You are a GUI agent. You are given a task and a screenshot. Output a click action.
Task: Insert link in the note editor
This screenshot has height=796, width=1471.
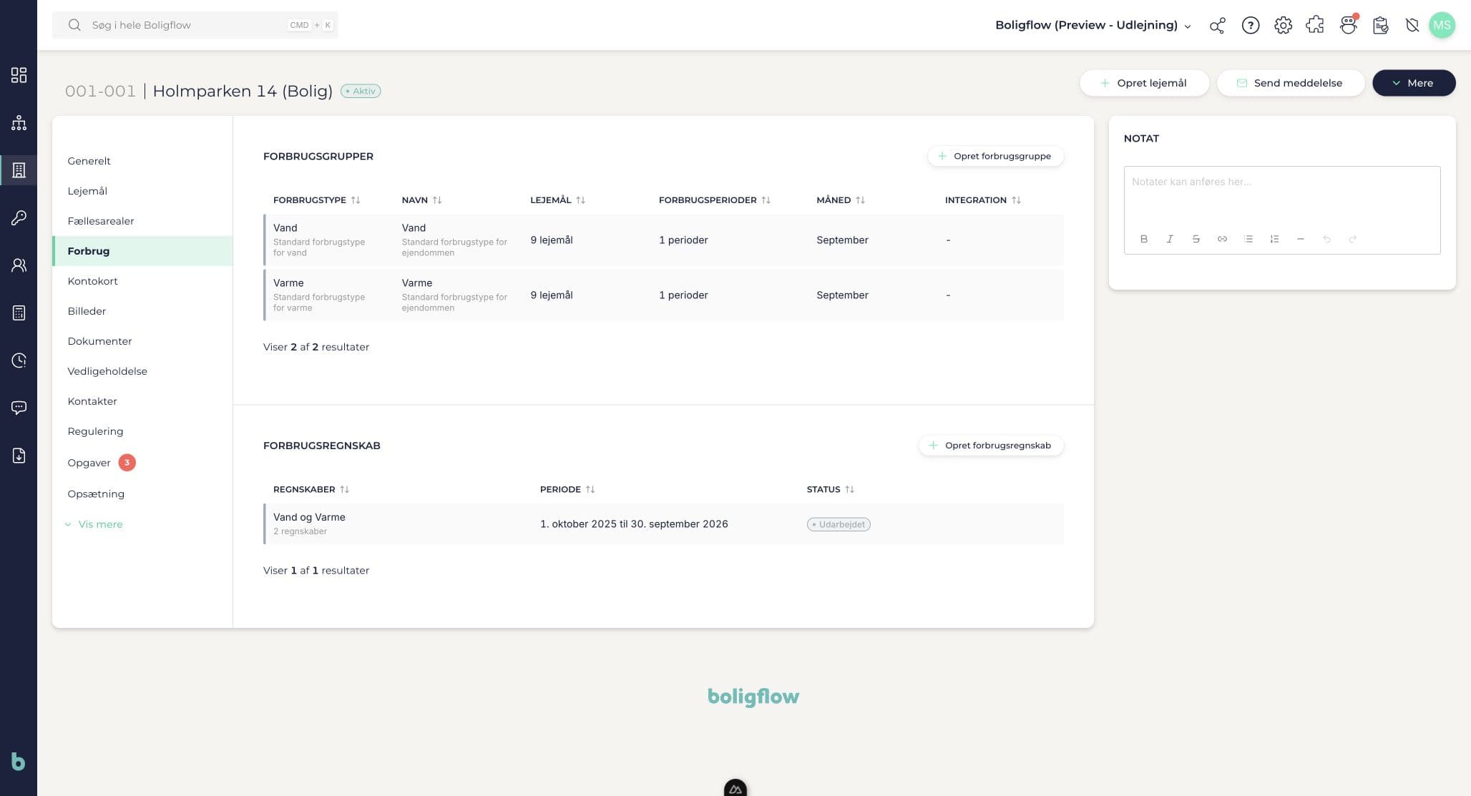[1222, 239]
